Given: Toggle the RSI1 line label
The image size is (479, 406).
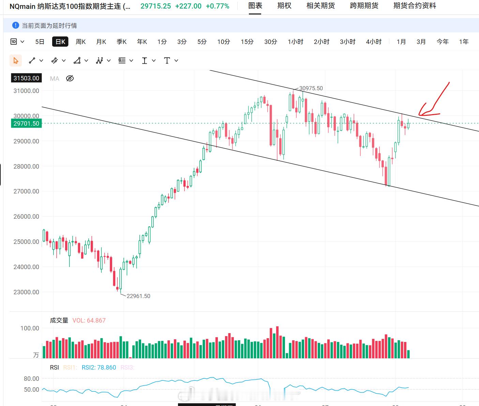Looking at the screenshot, I should 70,368.
